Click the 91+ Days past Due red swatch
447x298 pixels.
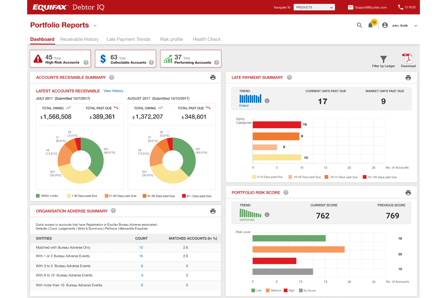[x=184, y=196]
